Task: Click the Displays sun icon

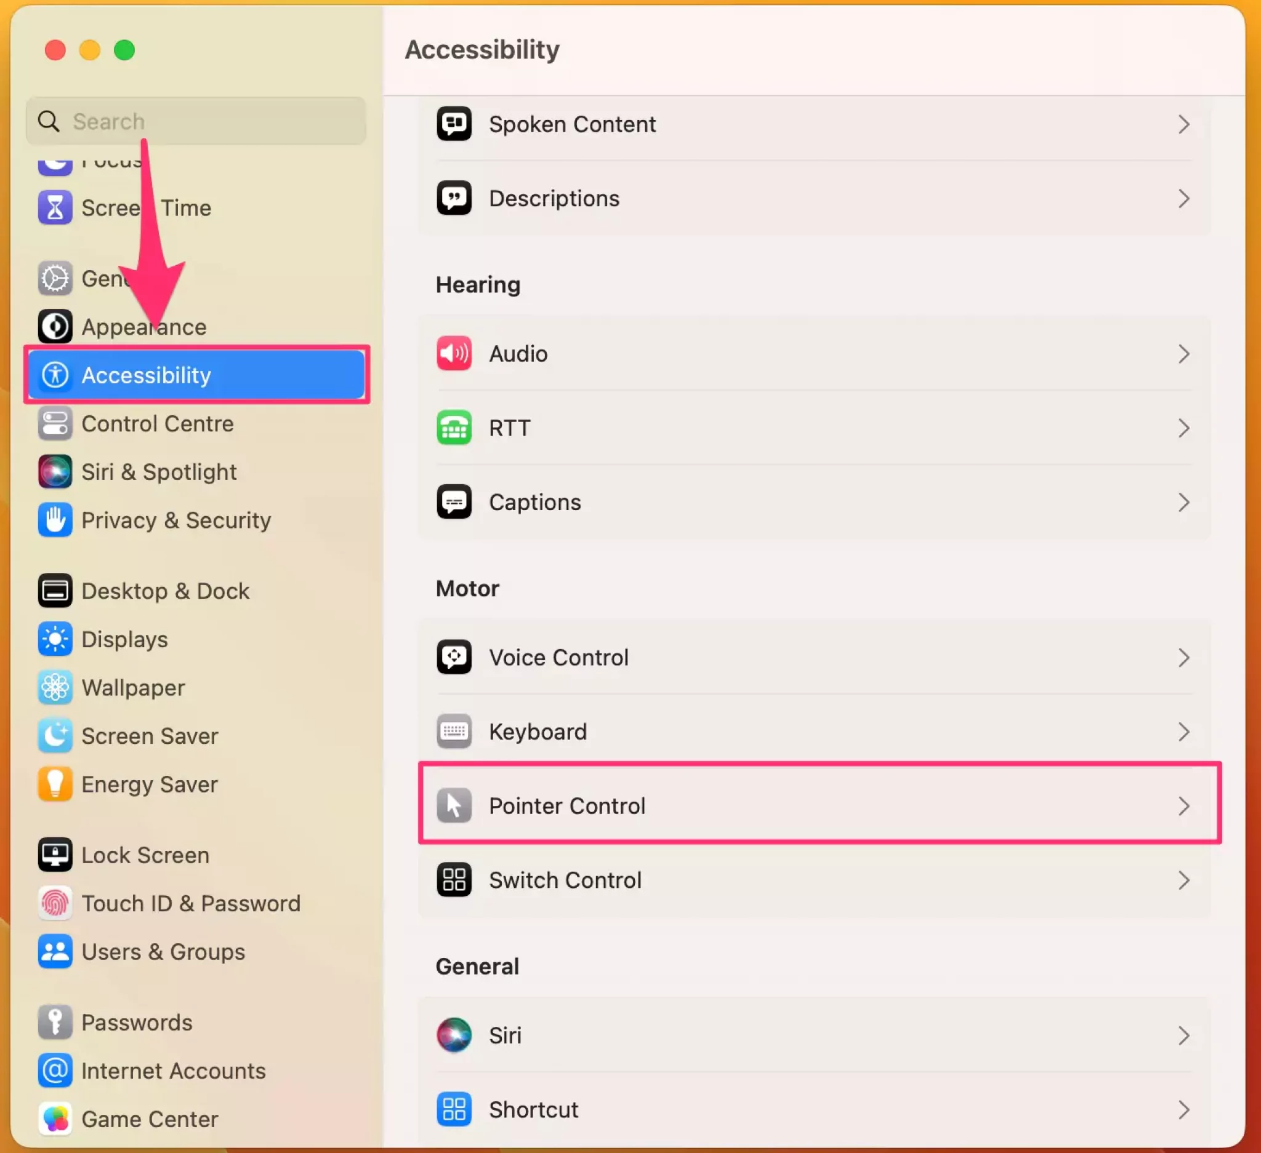Action: (x=55, y=639)
